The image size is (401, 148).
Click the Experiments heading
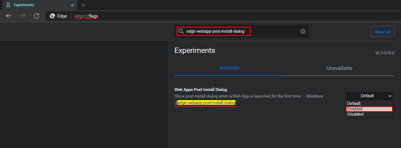(195, 50)
